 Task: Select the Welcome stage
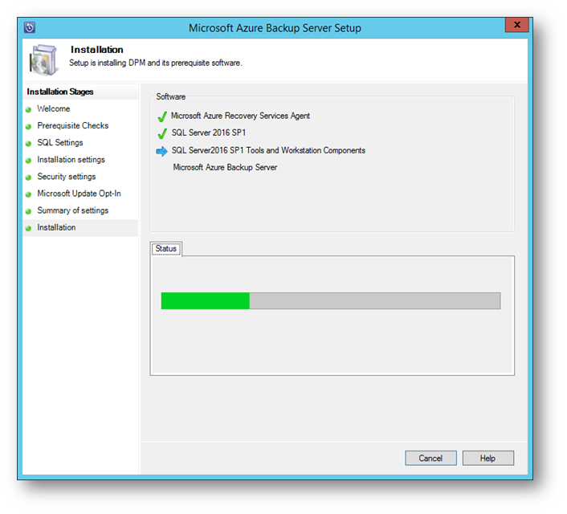tap(54, 108)
